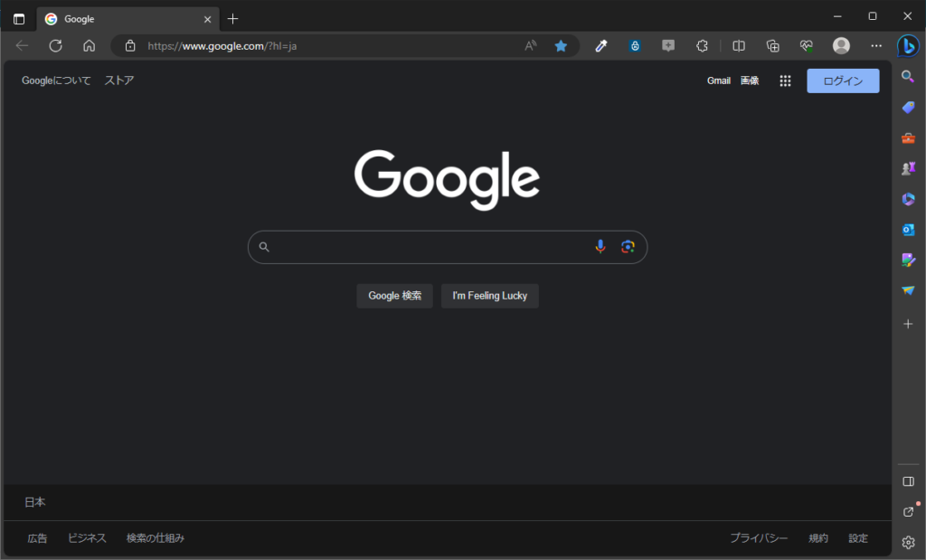Open the プライバシー footer link
This screenshot has height=560, width=926.
(759, 538)
